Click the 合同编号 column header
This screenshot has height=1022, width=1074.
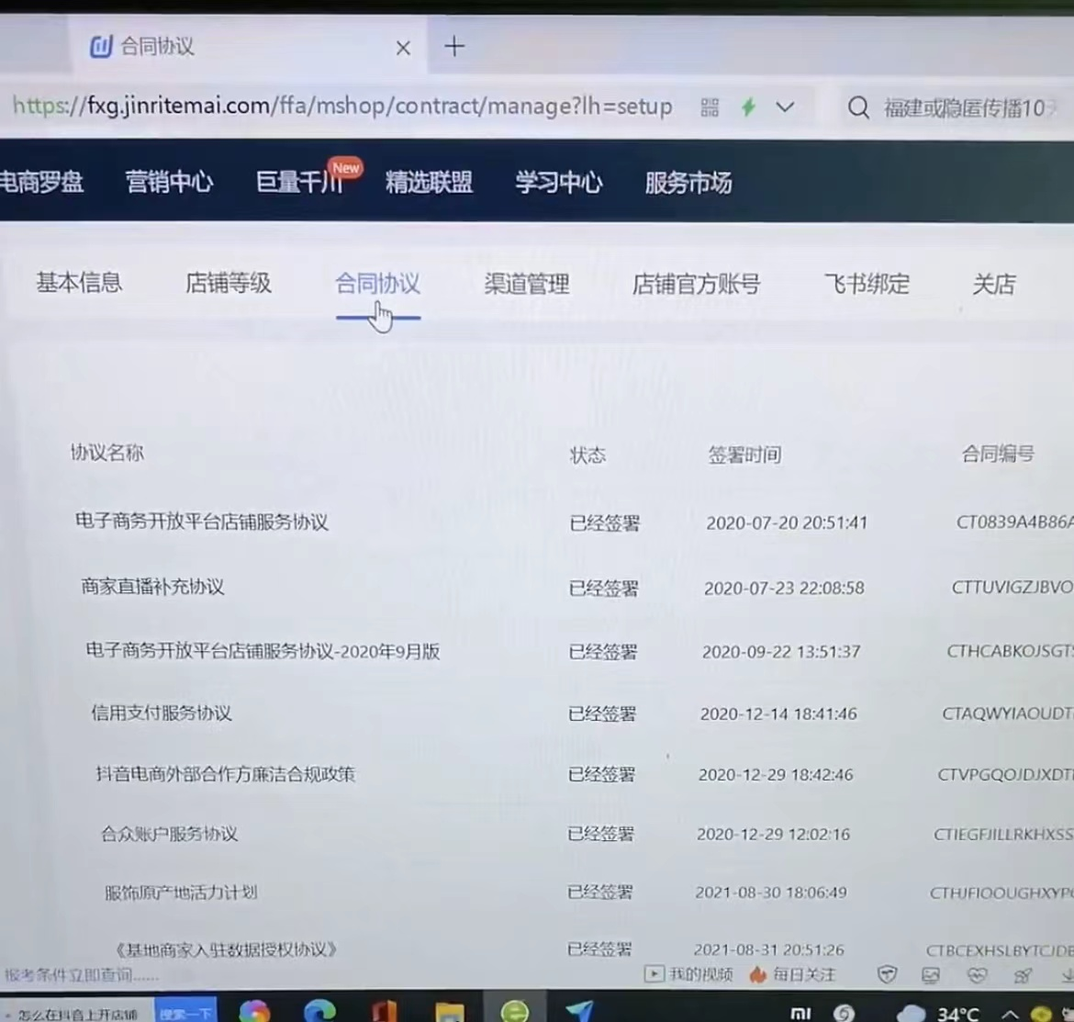[x=997, y=454]
